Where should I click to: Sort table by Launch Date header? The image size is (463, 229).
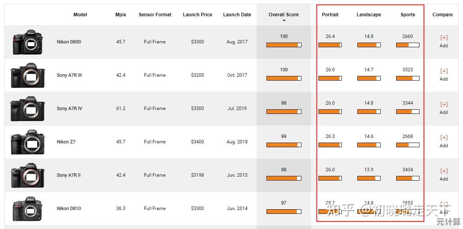tap(237, 15)
